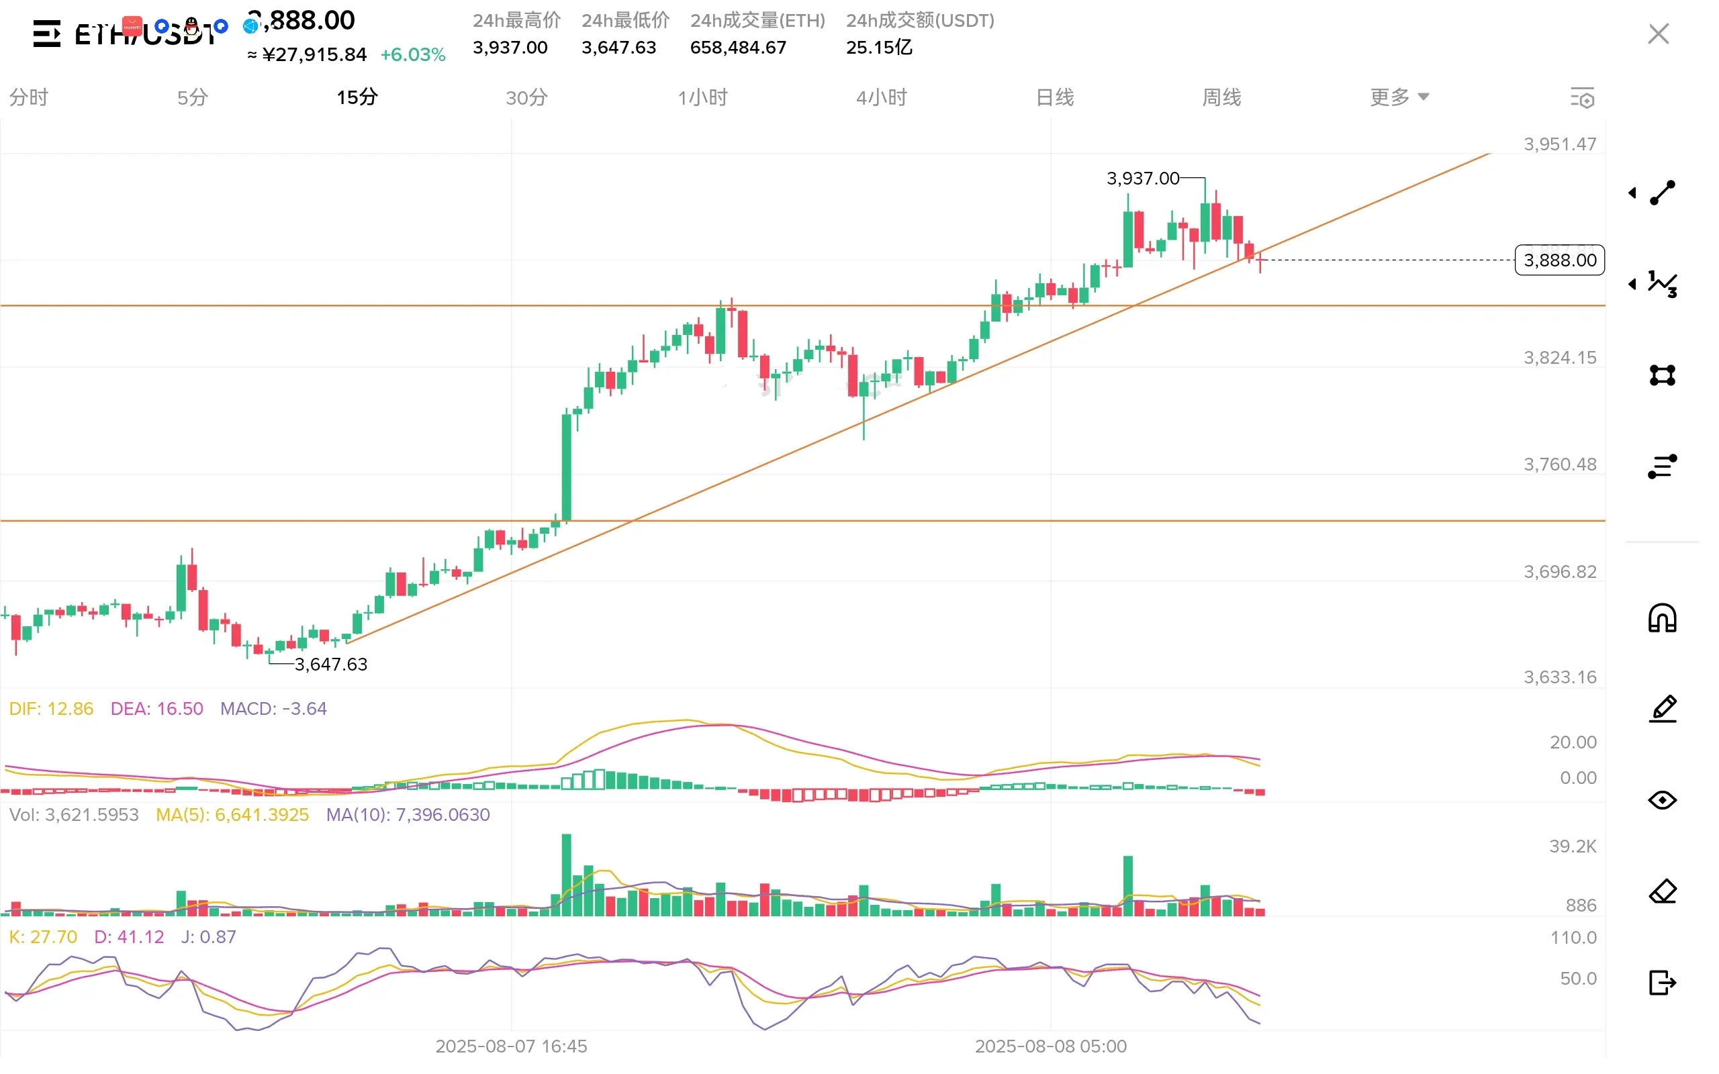
Task: Click the ≈ ¥27,915.84 converted price
Action: tap(307, 54)
